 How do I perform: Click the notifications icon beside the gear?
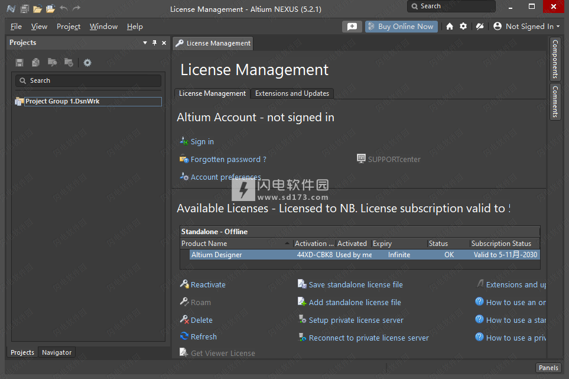point(480,26)
